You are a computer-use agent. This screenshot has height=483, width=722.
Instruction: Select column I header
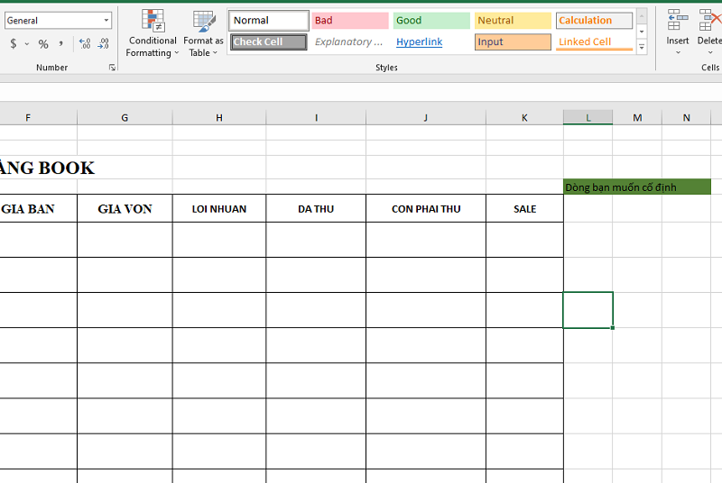coord(316,118)
